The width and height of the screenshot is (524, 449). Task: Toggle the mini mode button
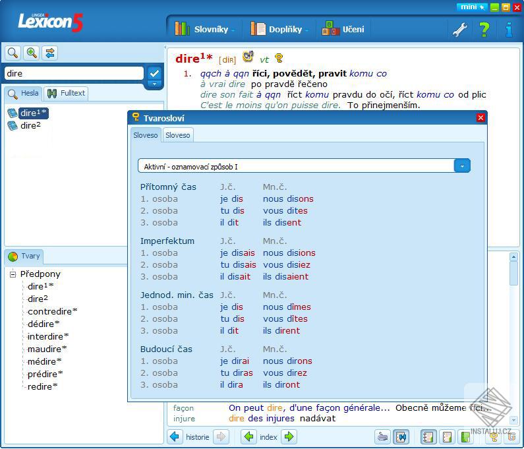point(472,7)
